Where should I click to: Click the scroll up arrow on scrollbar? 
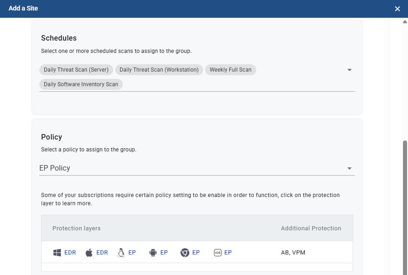point(405,21)
